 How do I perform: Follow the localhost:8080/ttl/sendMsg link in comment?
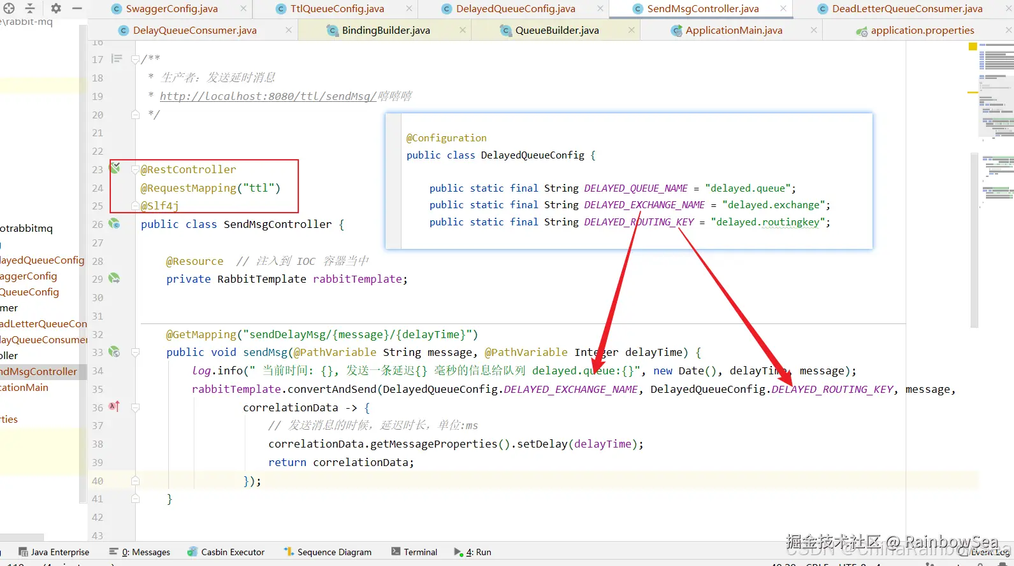pyautogui.click(x=268, y=96)
